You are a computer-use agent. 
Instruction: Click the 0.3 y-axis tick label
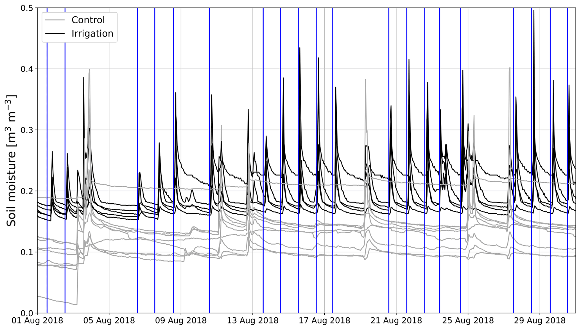27,130
